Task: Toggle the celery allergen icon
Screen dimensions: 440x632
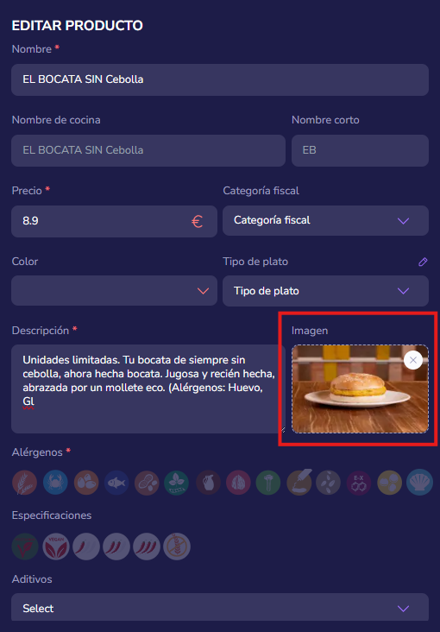Action: pos(268,483)
